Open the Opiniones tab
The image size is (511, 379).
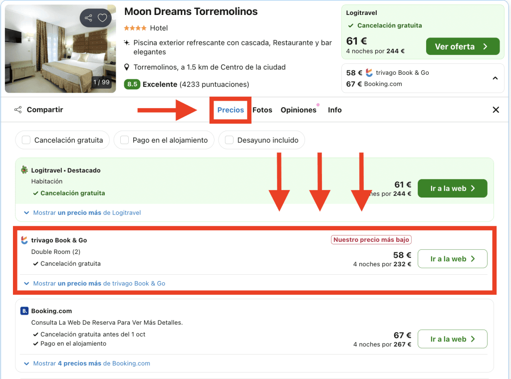[x=298, y=110]
